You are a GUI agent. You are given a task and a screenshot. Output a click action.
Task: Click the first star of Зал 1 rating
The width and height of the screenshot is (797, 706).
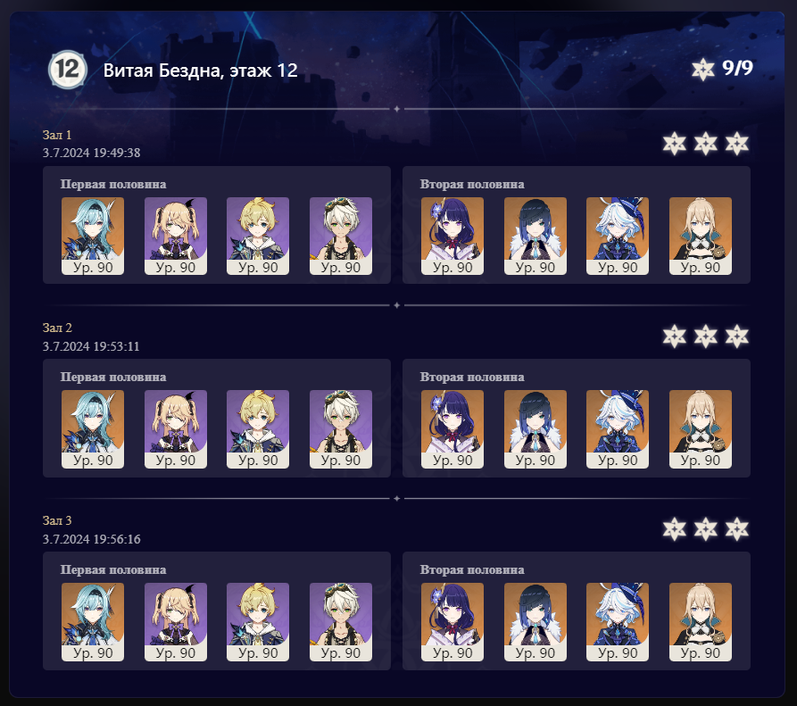[675, 144]
